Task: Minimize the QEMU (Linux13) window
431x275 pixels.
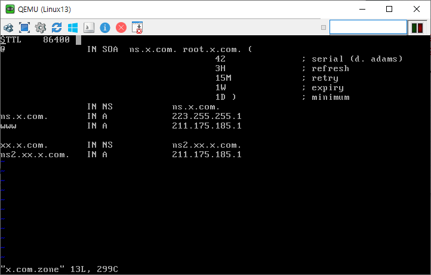Action: 362,9
